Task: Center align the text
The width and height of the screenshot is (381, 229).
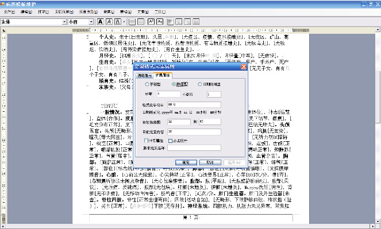Action: [179, 22]
